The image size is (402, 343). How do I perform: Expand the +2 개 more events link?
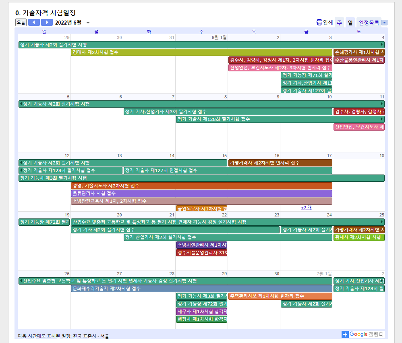(306, 208)
